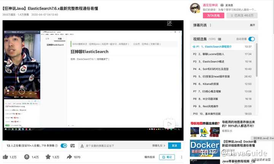Screen dimensions: 274x164
Task: Click the thumbs-up like icon
Action: (5, 157)
